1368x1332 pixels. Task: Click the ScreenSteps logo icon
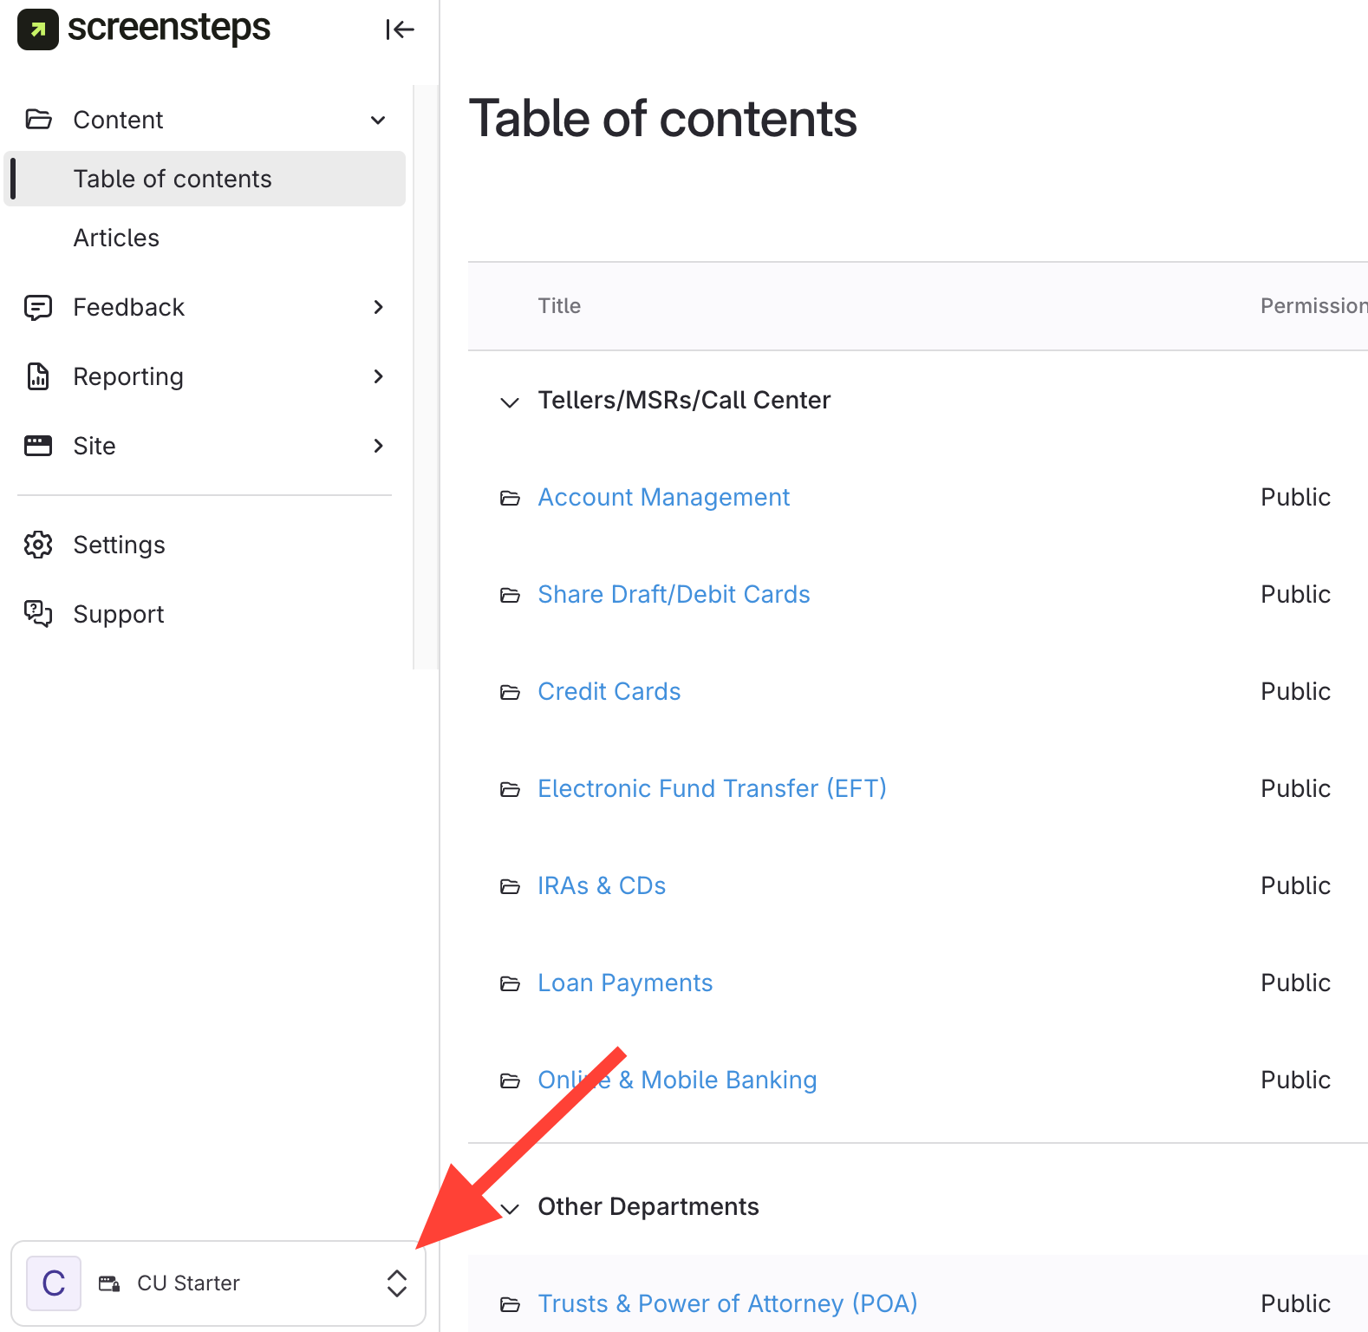click(x=37, y=29)
